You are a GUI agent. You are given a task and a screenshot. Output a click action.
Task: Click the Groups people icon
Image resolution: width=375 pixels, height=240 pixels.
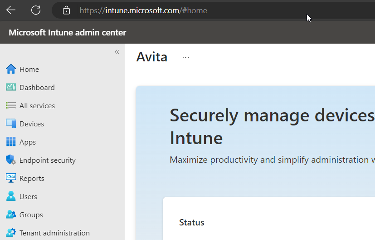11,215
